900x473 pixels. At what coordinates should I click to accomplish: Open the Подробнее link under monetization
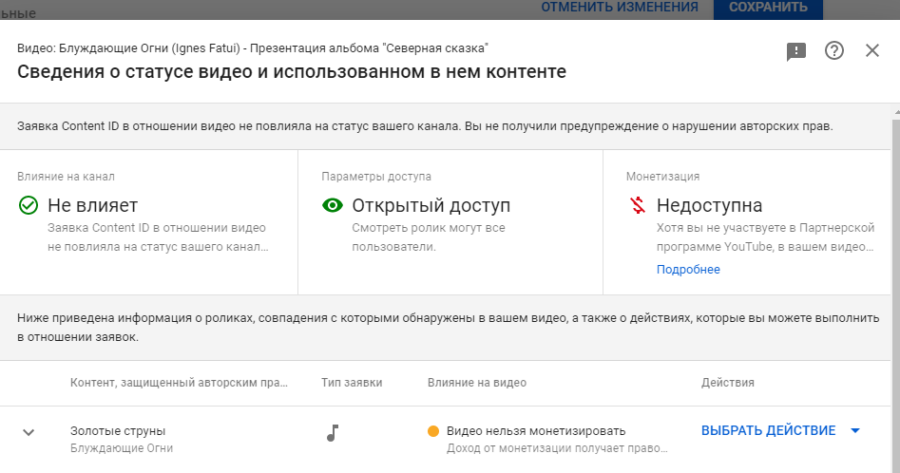[688, 270]
